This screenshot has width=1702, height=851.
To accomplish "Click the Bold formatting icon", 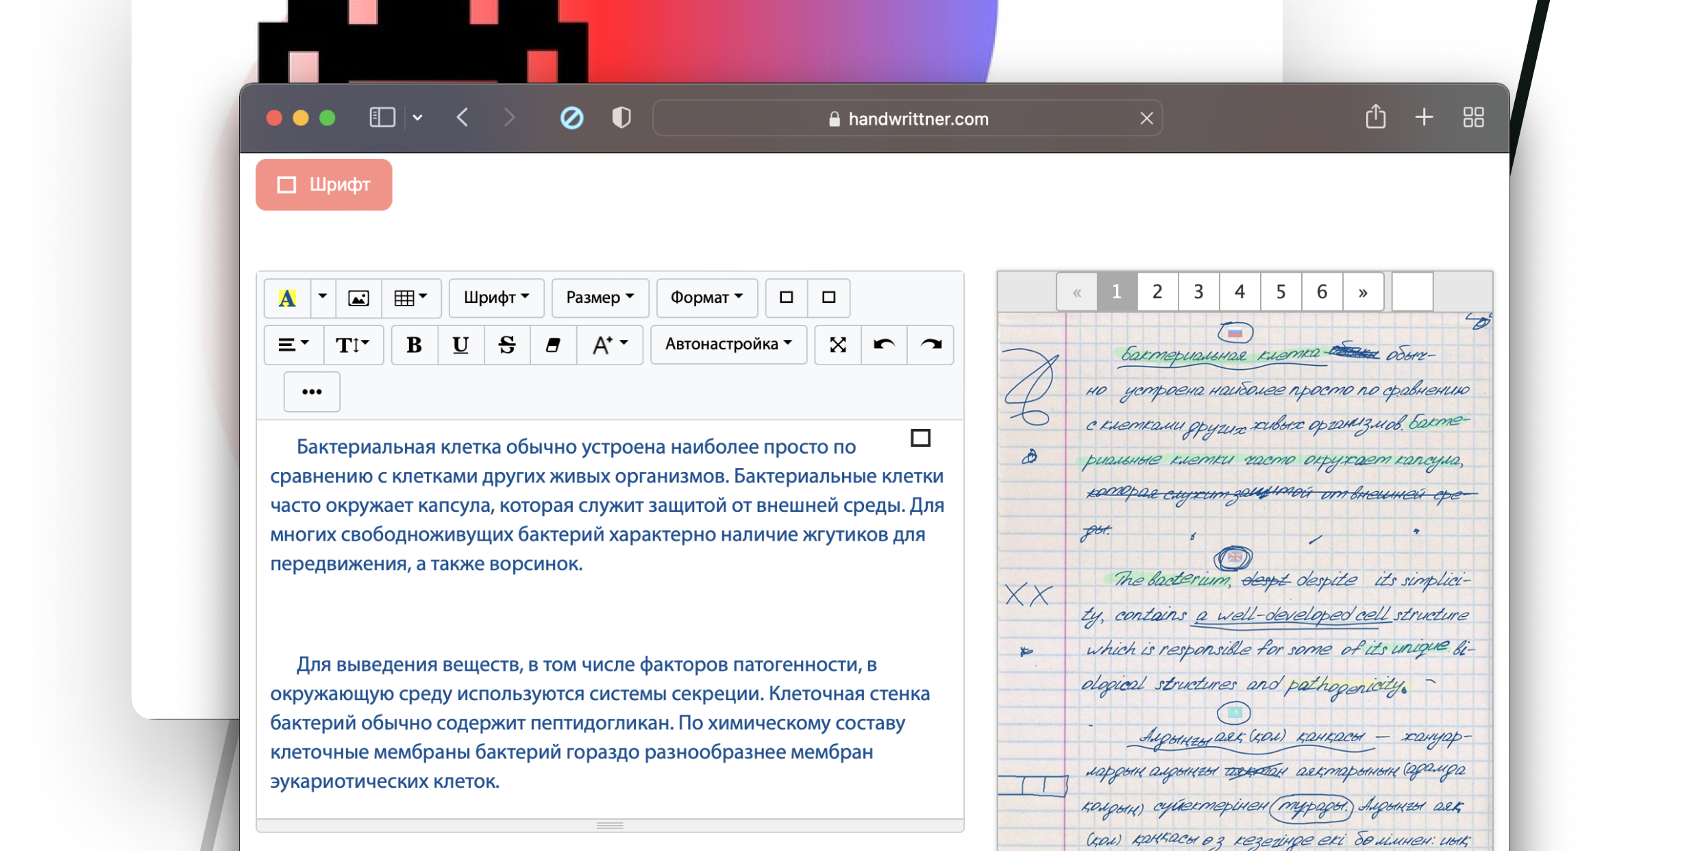I will pyautogui.click(x=414, y=345).
